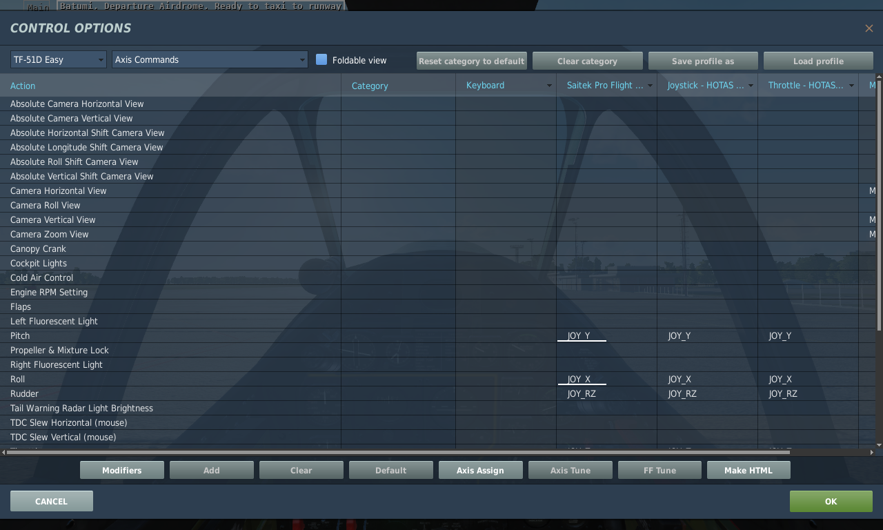The image size is (883, 530).
Task: Select Saitek JOY_X cell in Roll row
Action: [606, 379]
